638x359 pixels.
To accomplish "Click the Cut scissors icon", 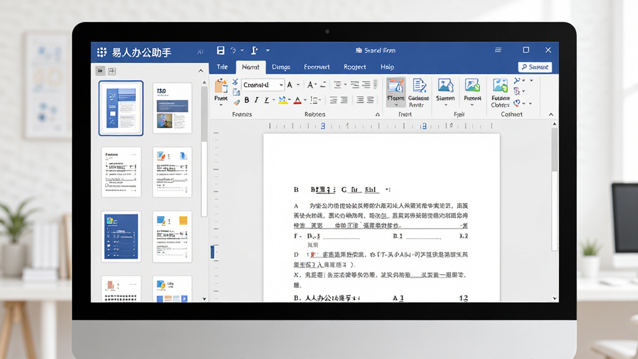I will 235,82.
